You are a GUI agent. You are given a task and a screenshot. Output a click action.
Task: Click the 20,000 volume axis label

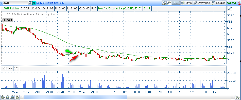tap(231, 73)
